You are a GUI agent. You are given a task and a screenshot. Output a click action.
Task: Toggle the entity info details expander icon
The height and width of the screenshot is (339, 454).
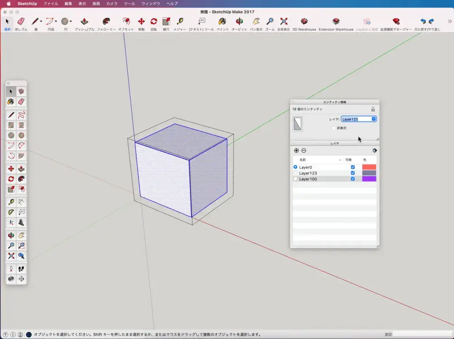click(373, 109)
